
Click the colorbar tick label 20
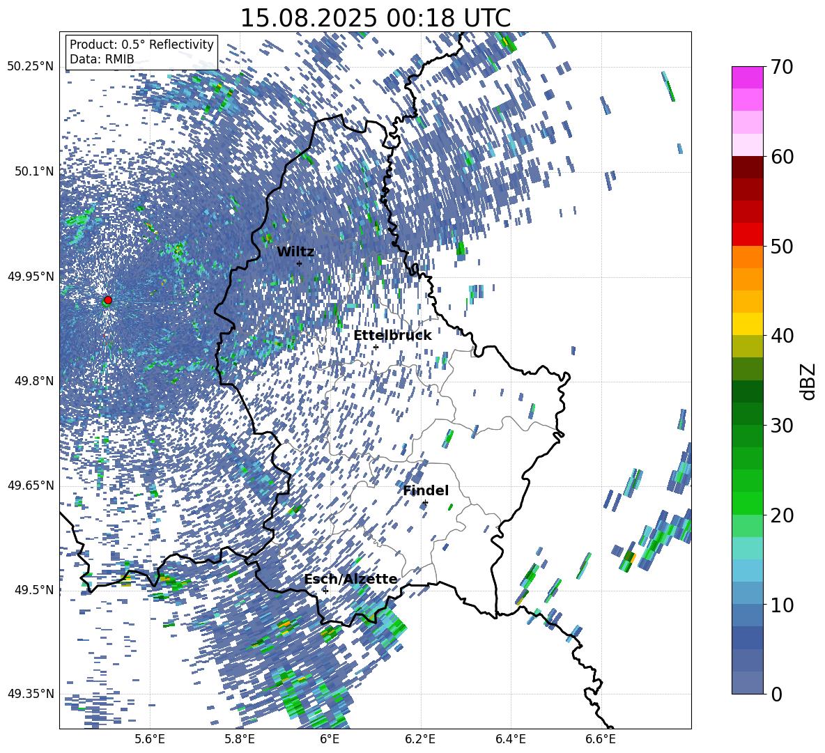[782, 515]
